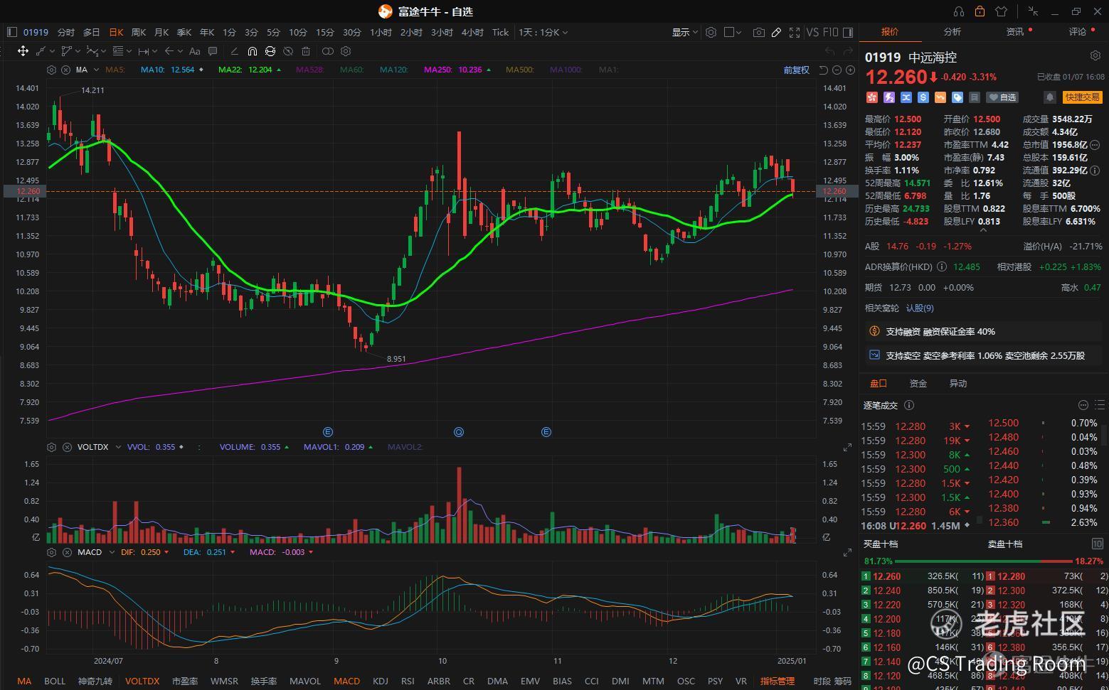Open the 1天:1分K period dropdown

[543, 32]
